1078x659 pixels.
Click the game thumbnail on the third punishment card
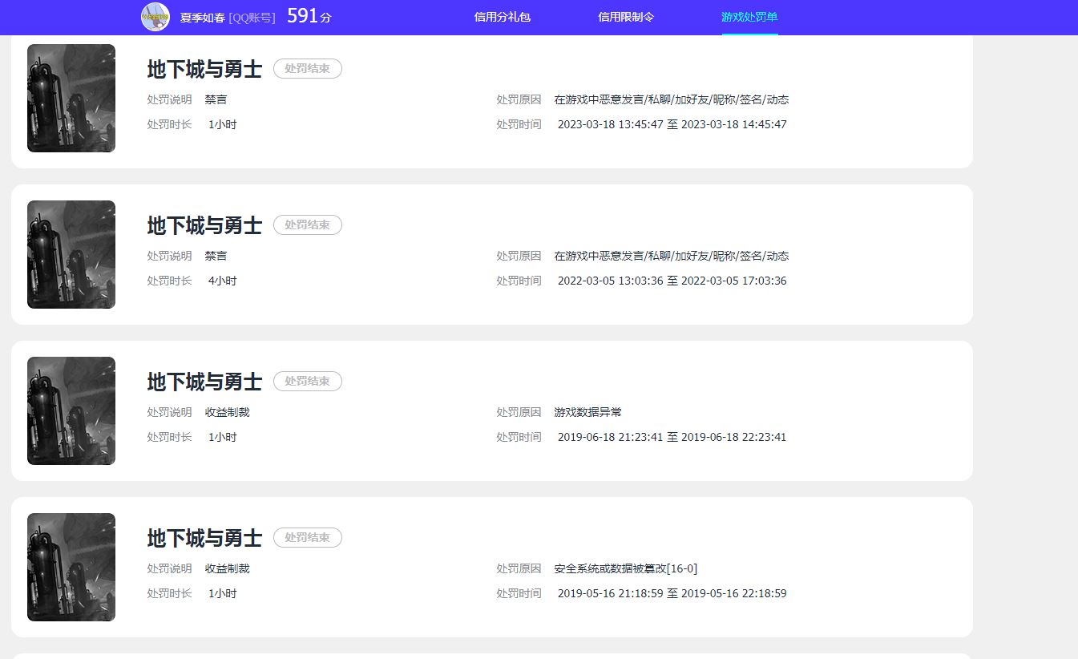pyautogui.click(x=71, y=410)
